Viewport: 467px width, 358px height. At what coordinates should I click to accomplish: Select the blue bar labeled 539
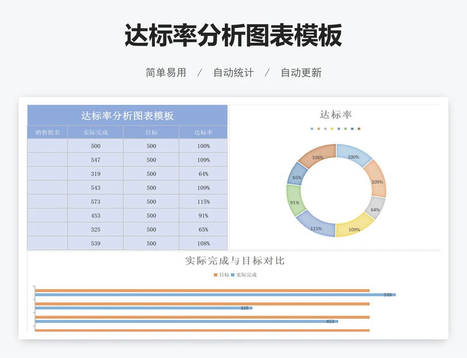click(215, 295)
